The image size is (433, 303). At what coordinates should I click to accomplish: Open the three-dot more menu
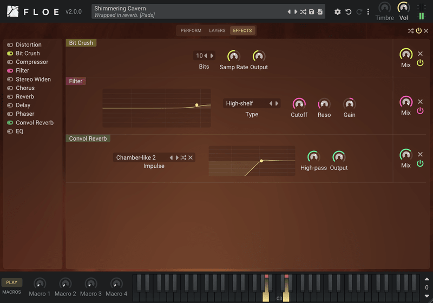tap(368, 11)
